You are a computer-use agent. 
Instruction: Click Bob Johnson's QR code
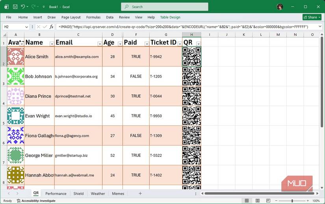tap(191, 76)
